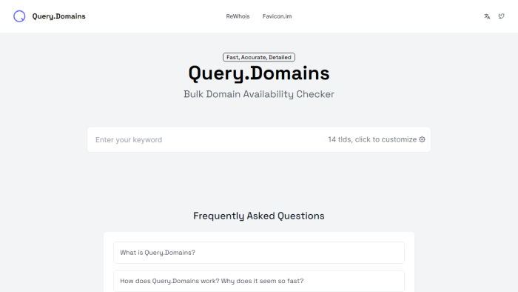Image resolution: width=518 pixels, height=292 pixels.
Task: Click the "Bulk Domain Availability Checker" subtitle
Action: click(x=259, y=94)
